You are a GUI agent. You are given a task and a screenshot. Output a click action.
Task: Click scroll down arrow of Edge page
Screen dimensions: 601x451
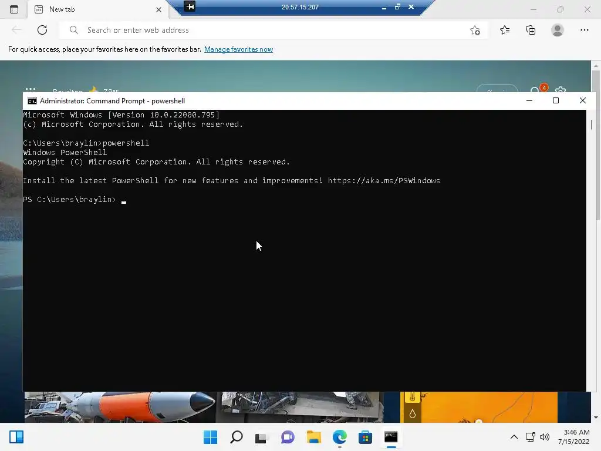(596, 418)
